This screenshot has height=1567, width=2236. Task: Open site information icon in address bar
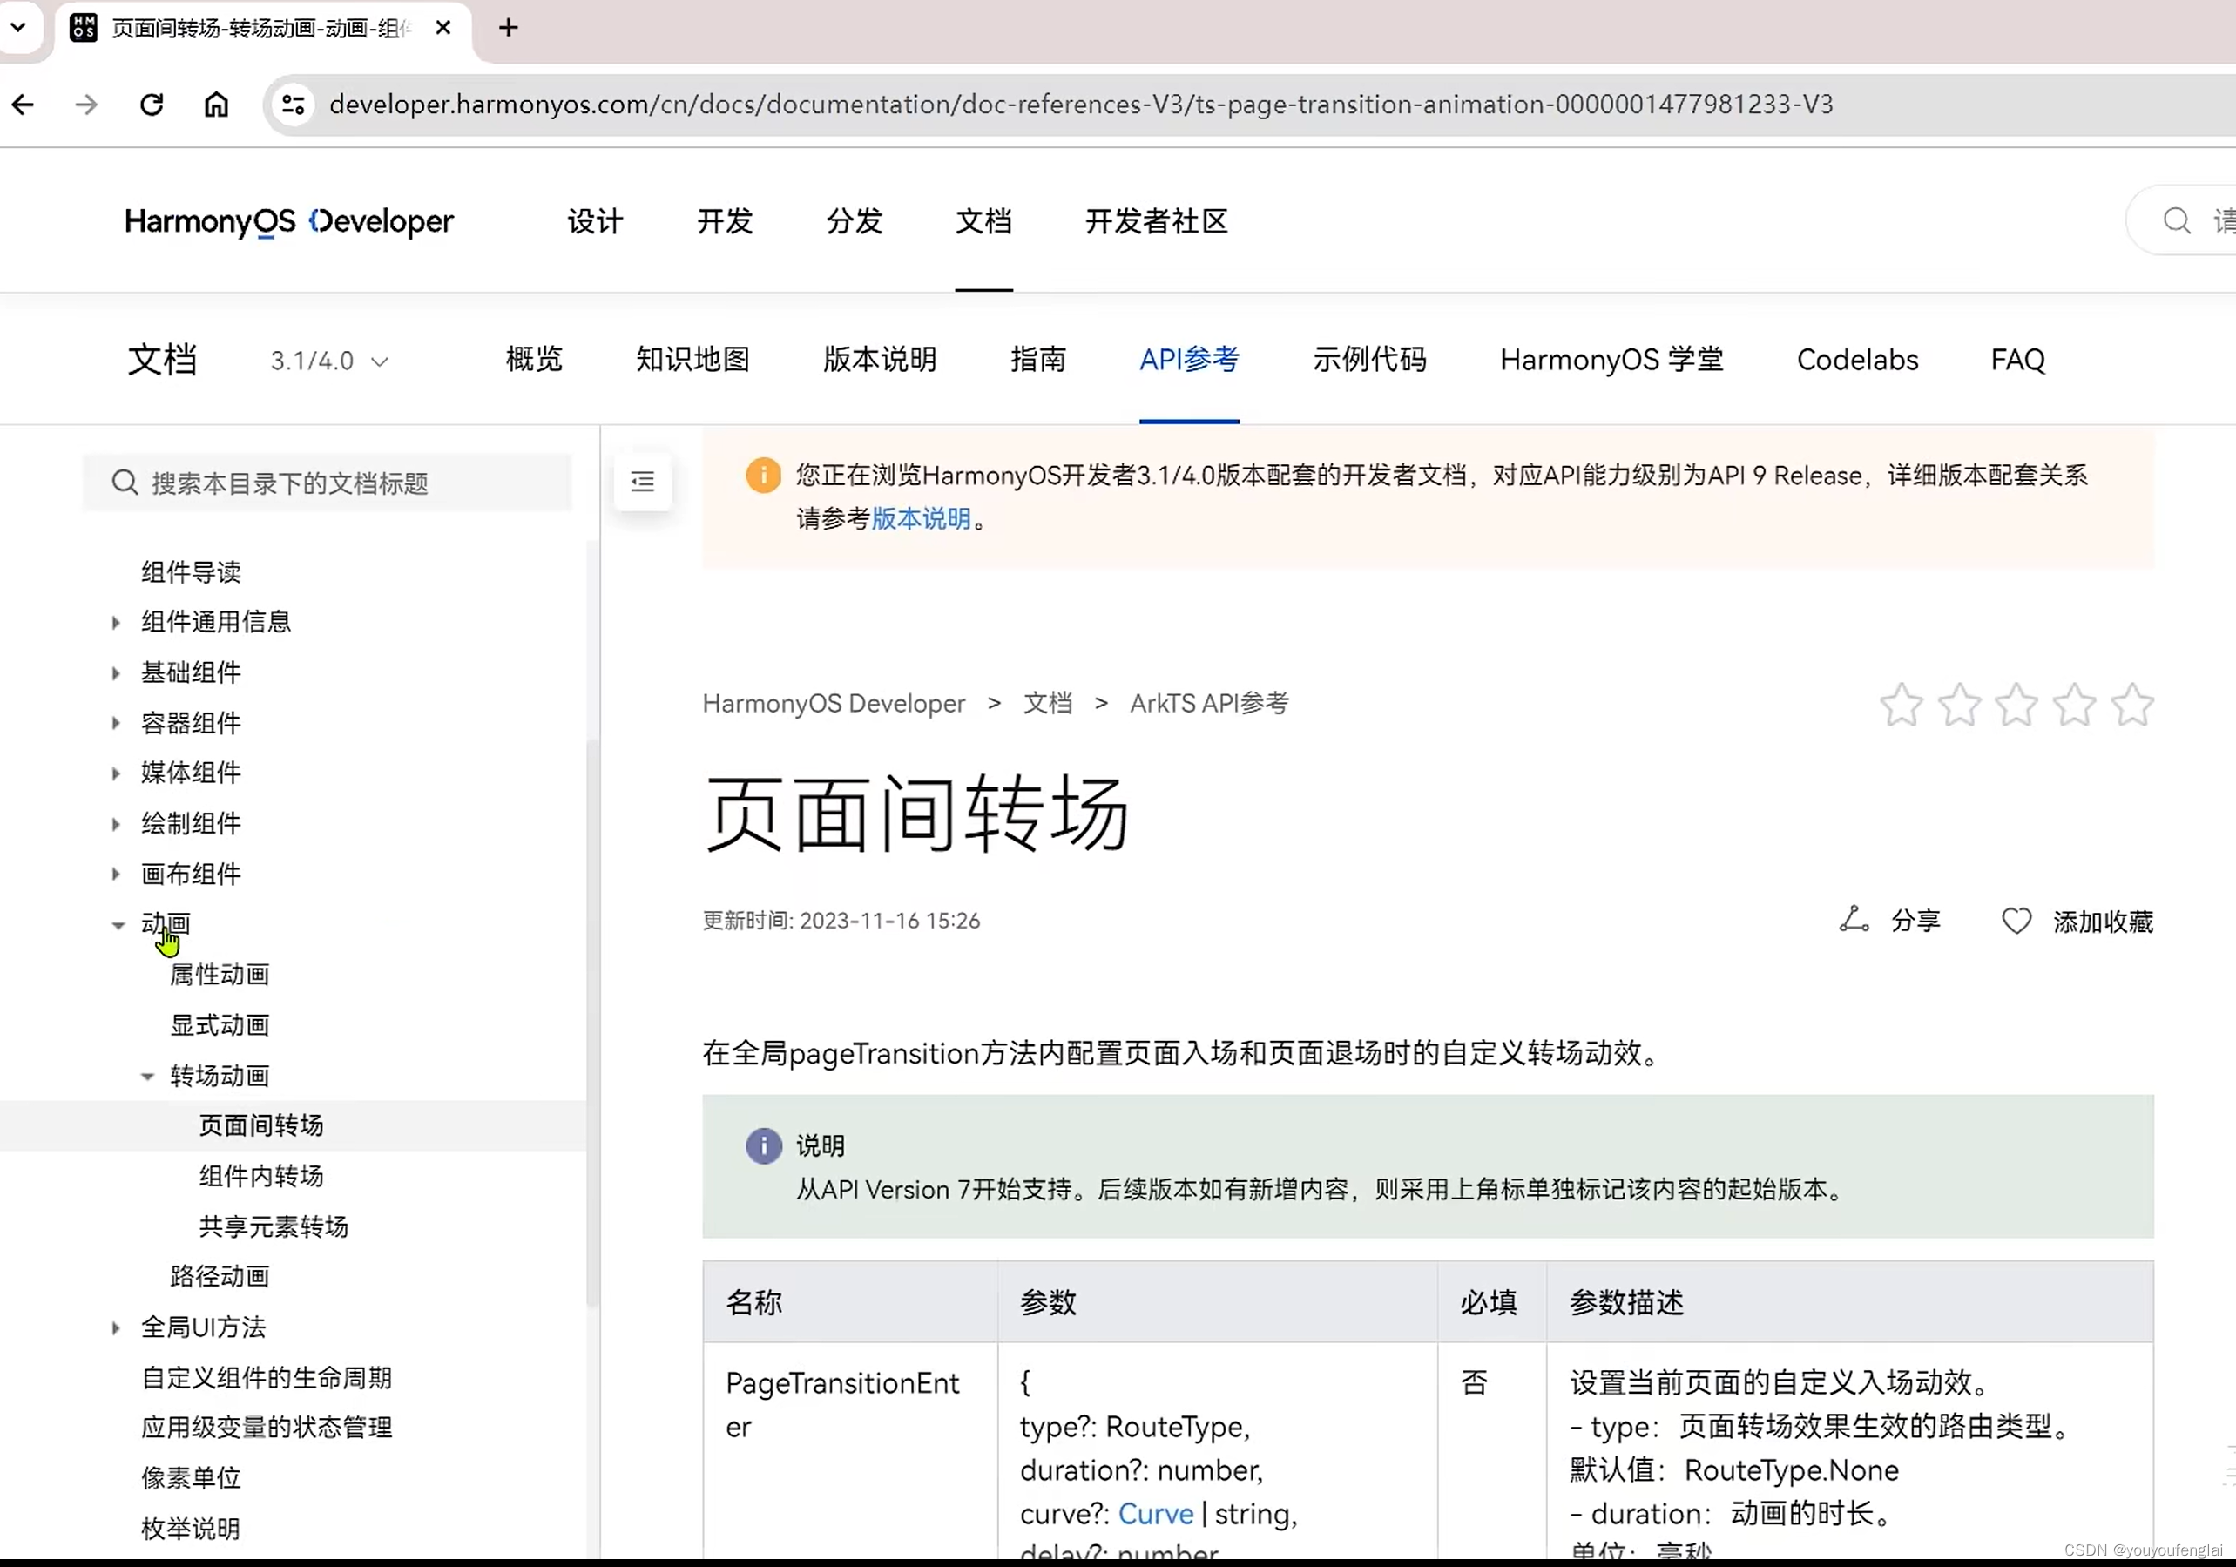pos(292,105)
